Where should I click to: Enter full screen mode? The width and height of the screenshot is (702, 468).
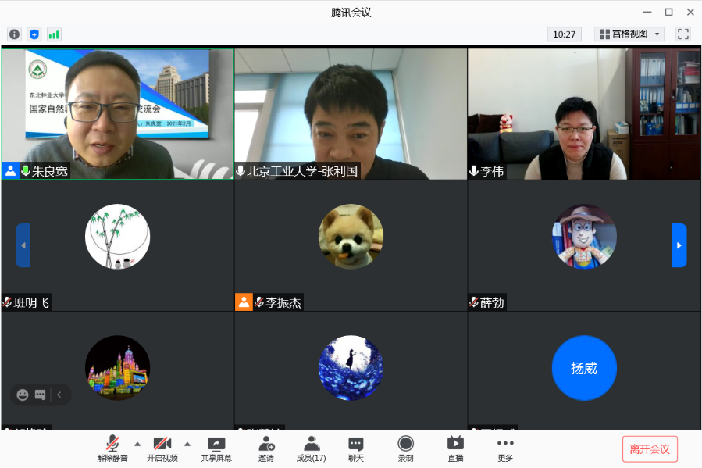click(683, 34)
